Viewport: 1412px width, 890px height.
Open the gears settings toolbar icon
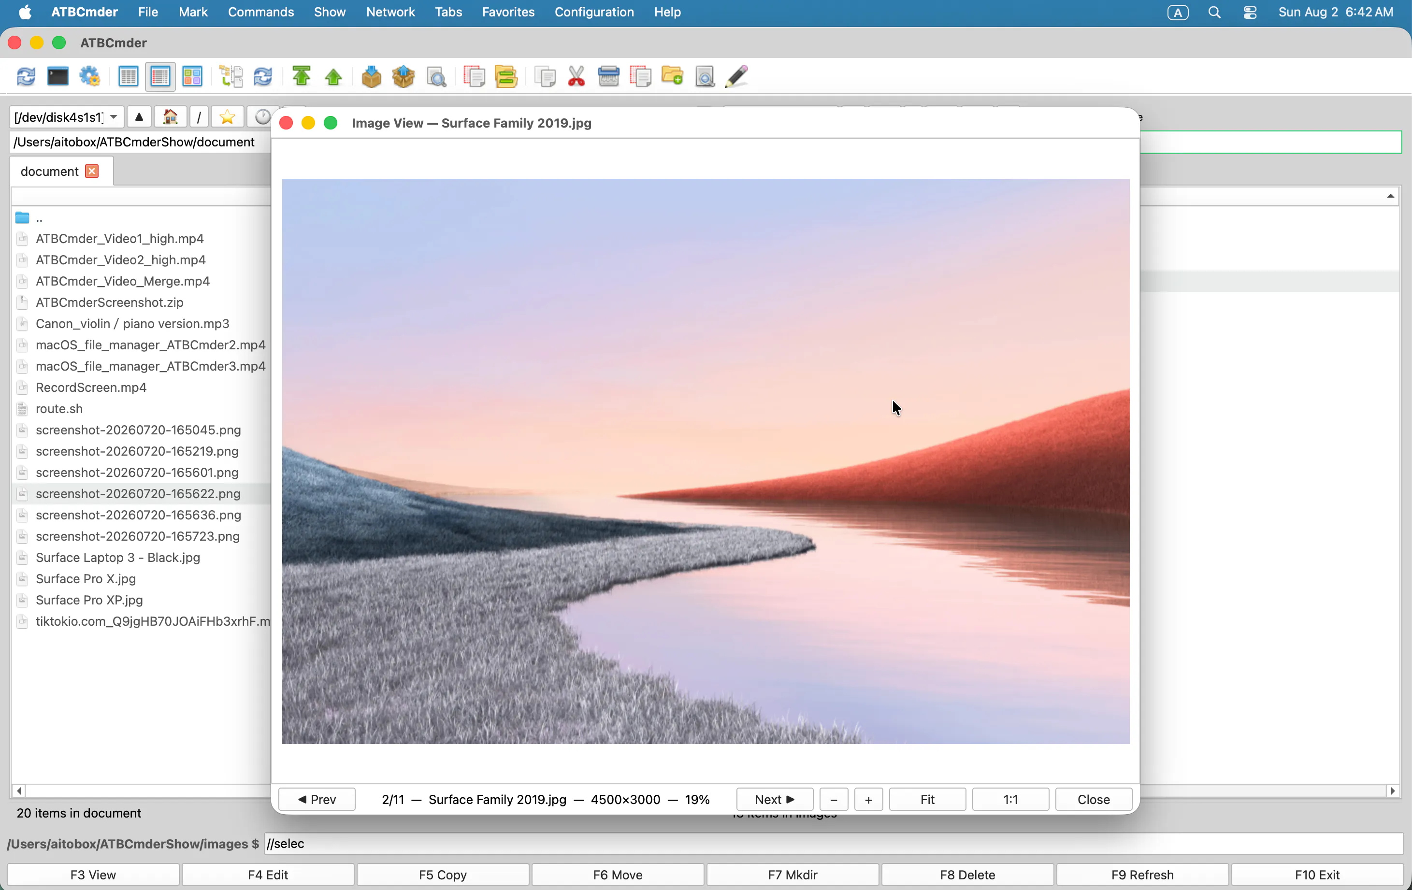click(90, 77)
